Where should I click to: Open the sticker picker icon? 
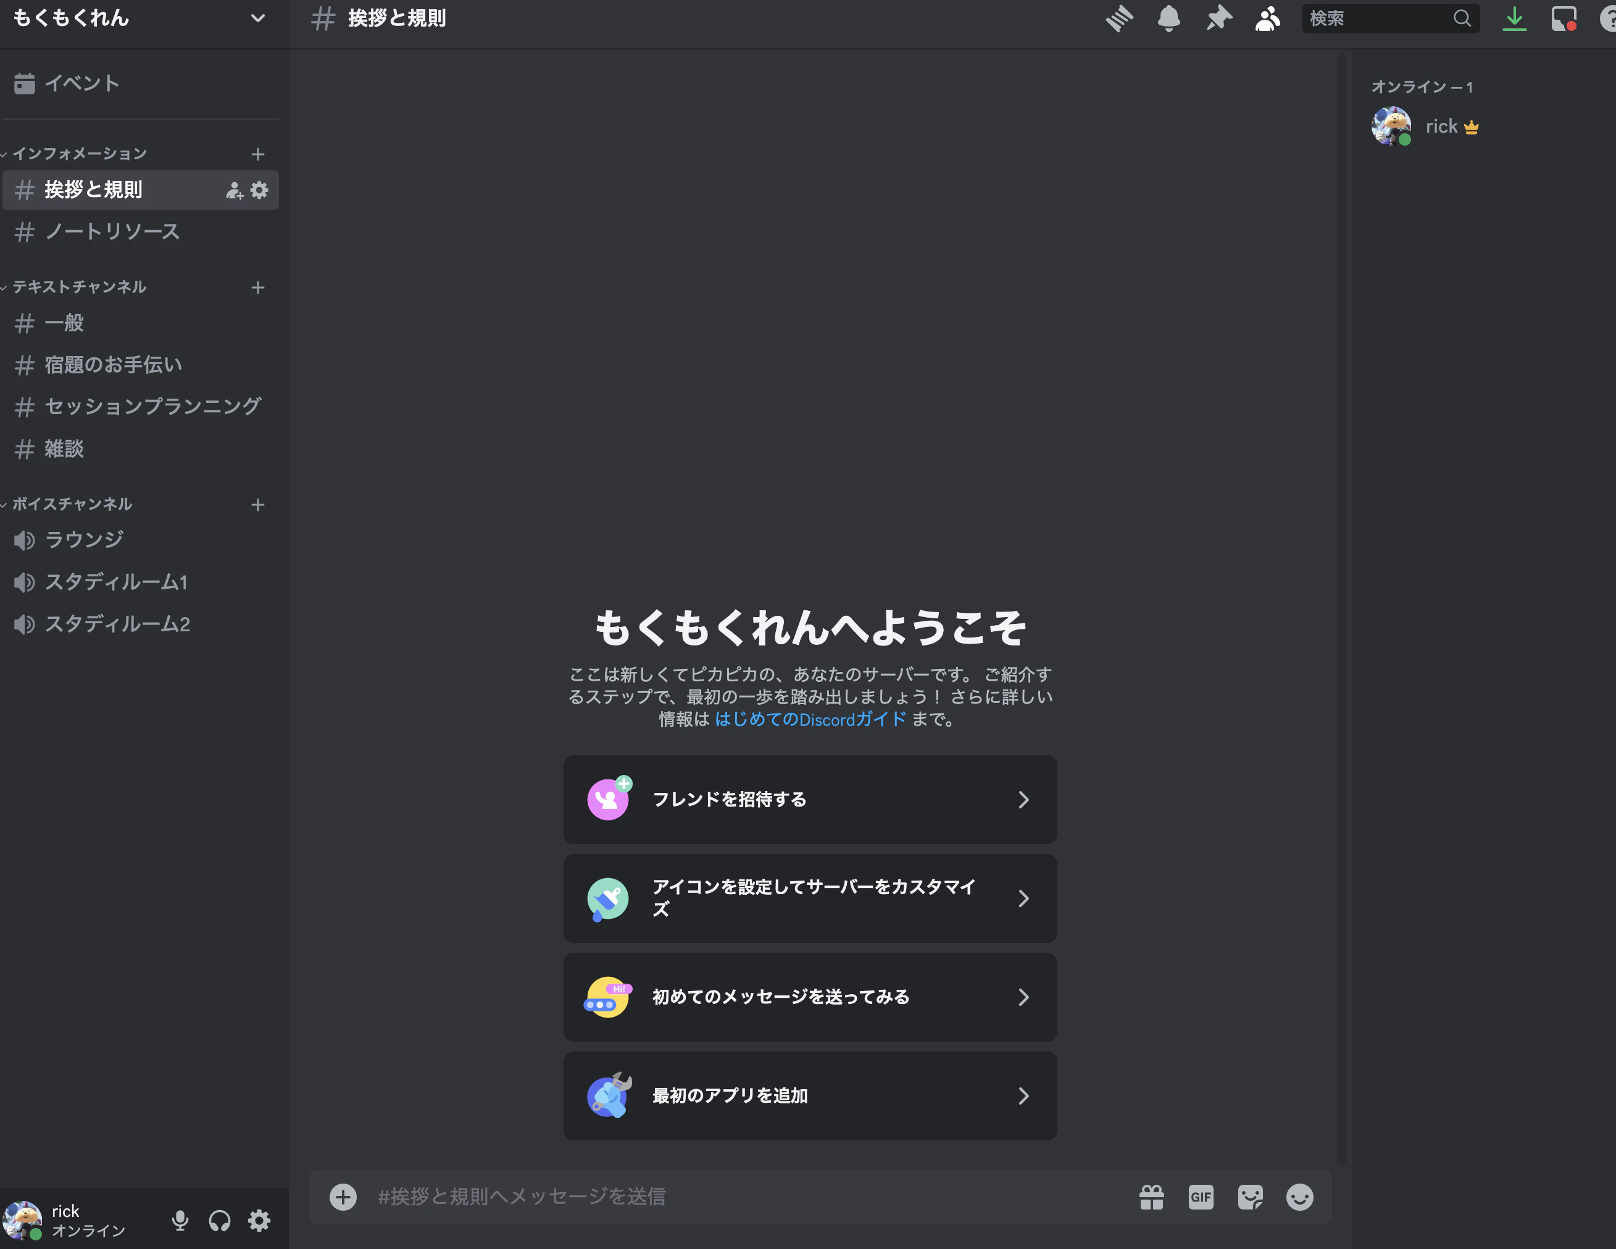[1251, 1197]
